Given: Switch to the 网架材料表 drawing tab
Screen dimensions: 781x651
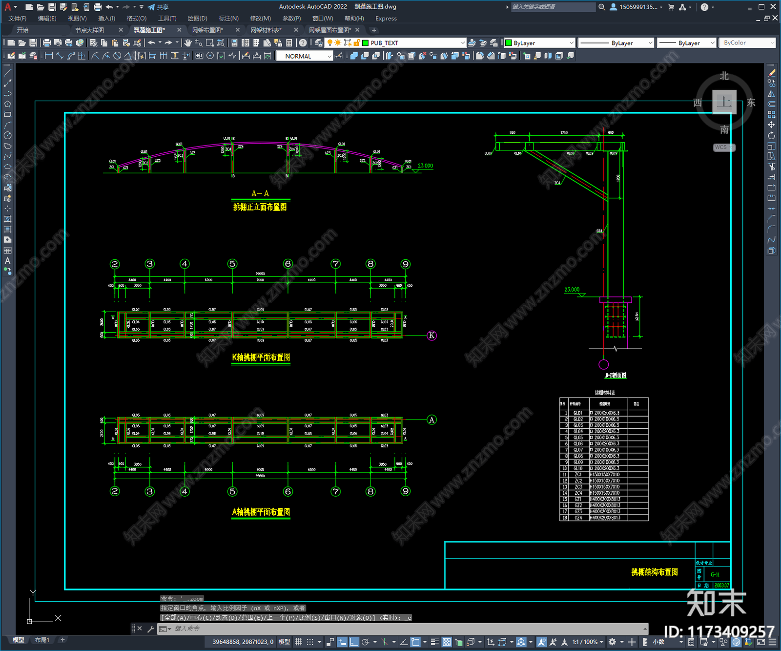Looking at the screenshot, I should pos(266,30).
